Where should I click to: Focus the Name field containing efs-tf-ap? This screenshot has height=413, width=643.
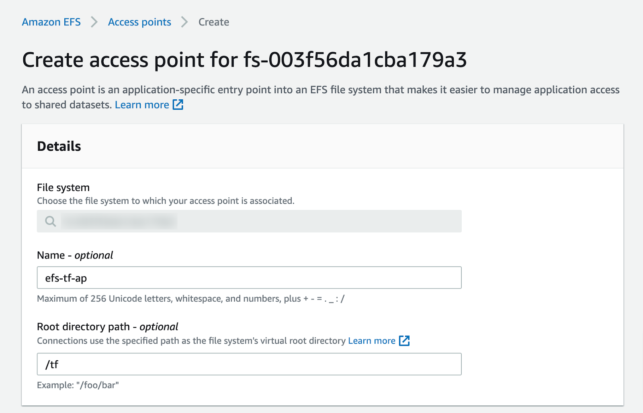point(249,277)
